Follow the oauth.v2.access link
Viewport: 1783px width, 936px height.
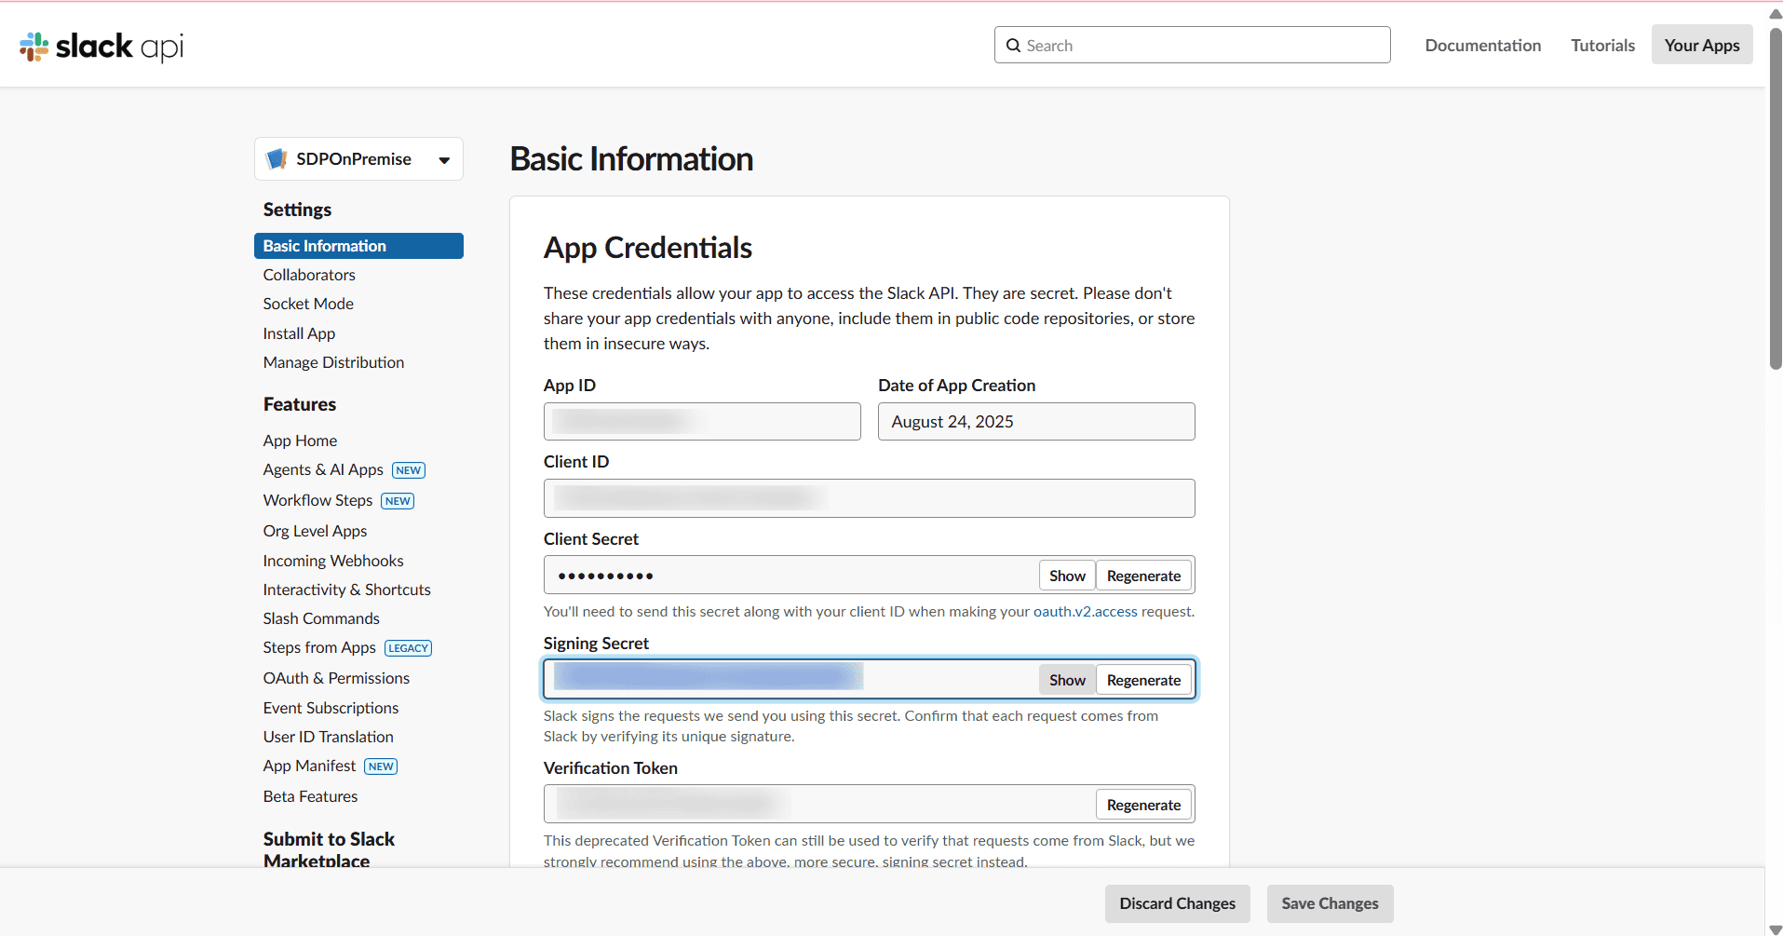(x=1085, y=612)
